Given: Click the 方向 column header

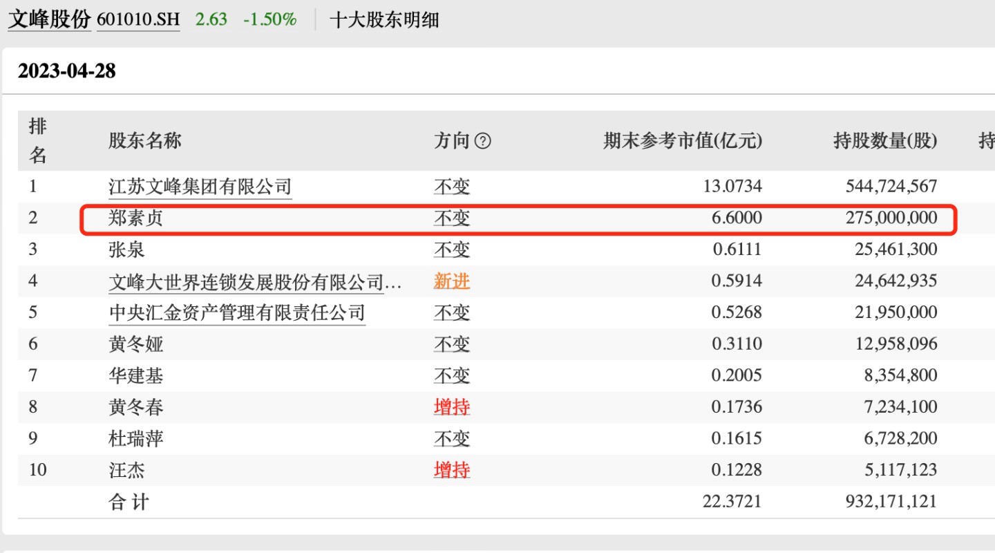Looking at the screenshot, I should 452,141.
